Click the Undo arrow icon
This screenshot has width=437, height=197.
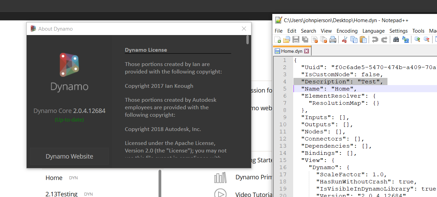pyautogui.click(x=375, y=39)
